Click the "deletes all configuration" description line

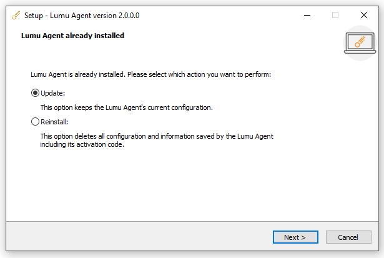(x=156, y=136)
